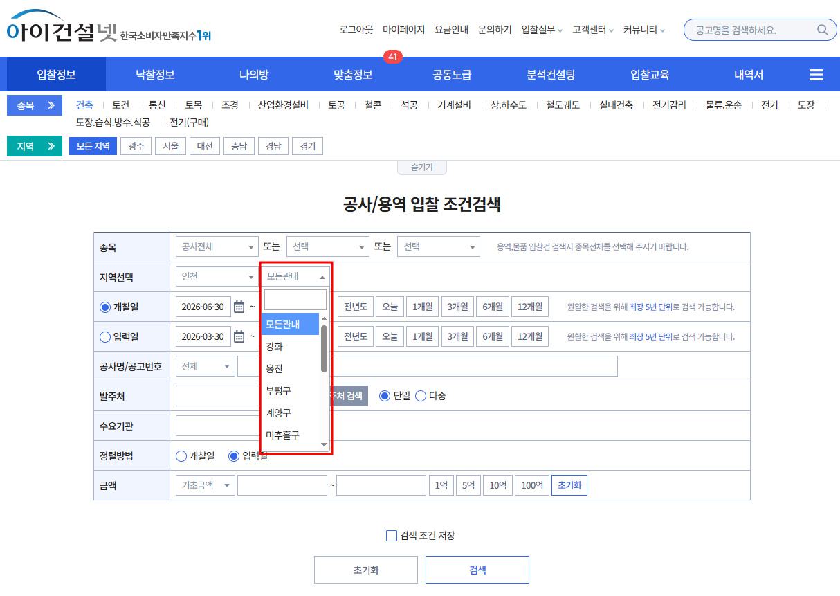The image size is (840, 596).
Task: Click the 초기화 button in 금액 row
Action: (x=569, y=485)
